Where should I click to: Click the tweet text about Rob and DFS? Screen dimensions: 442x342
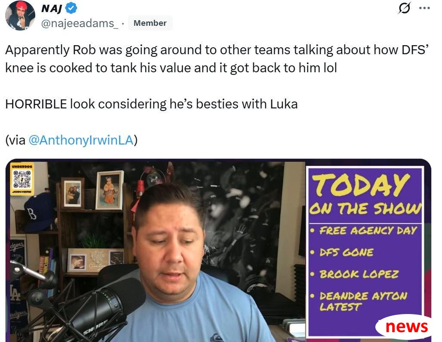pos(217,59)
